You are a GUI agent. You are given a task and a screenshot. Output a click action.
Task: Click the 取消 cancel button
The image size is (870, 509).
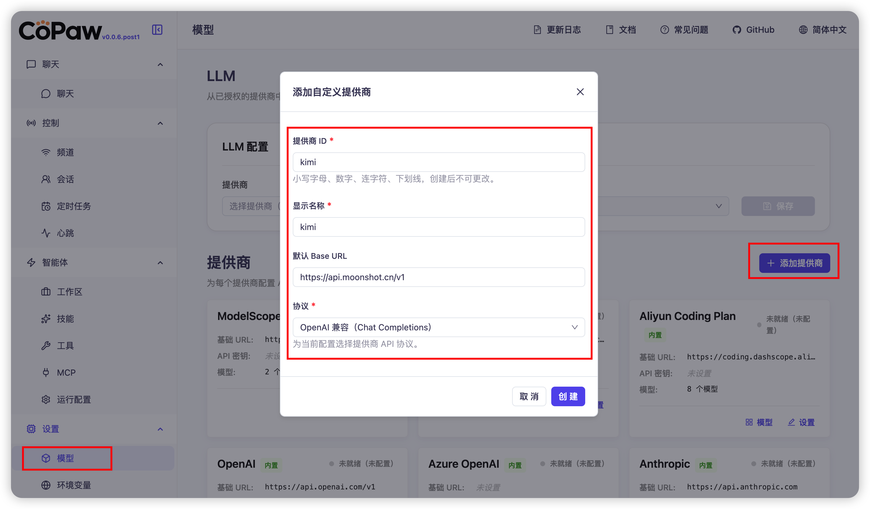click(529, 396)
